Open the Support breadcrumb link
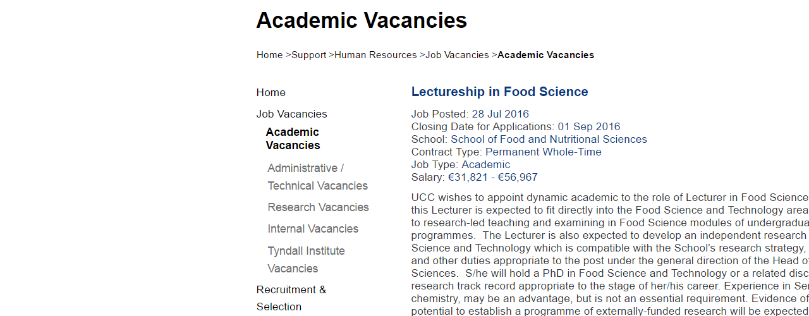Screen dimensions: 809x316 coord(308,55)
